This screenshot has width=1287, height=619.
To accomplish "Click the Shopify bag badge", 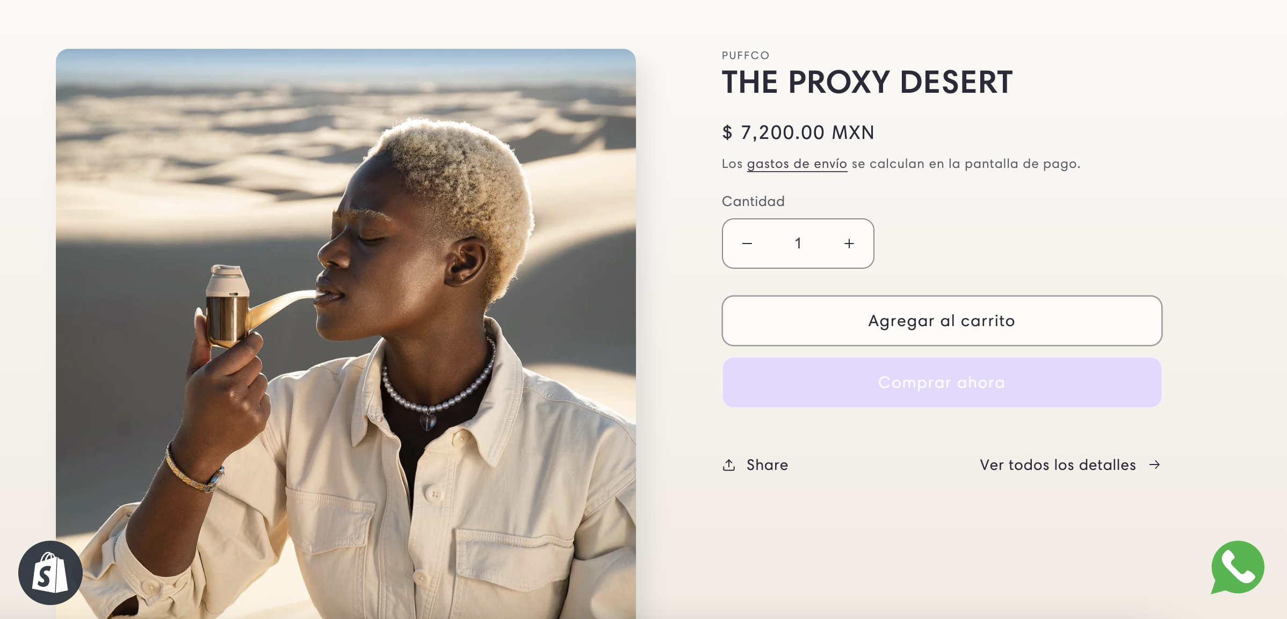I will [50, 572].
